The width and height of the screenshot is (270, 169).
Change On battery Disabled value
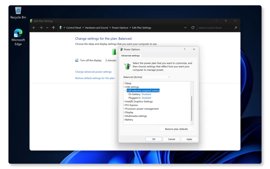pyautogui.click(x=146, y=94)
